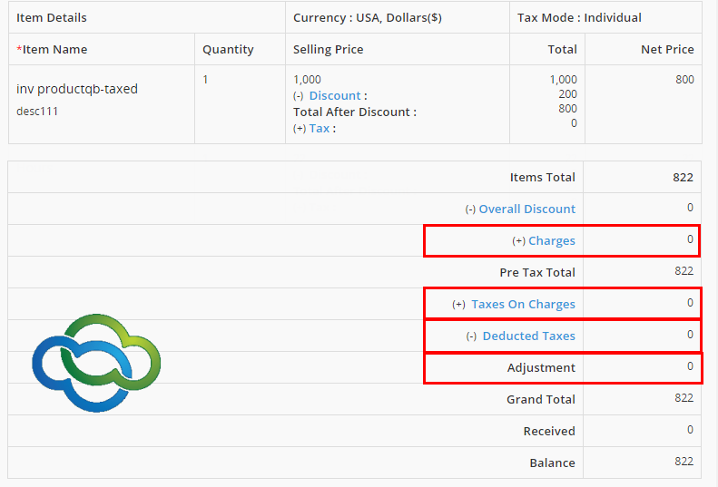Open the Charges link
Screen dimensions: 718x487
tap(552, 240)
